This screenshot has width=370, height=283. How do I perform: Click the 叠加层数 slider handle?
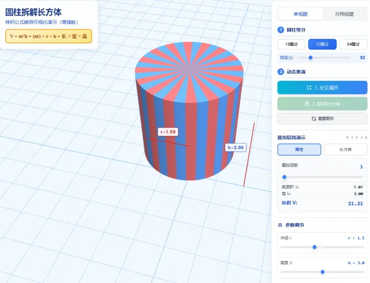(284, 177)
